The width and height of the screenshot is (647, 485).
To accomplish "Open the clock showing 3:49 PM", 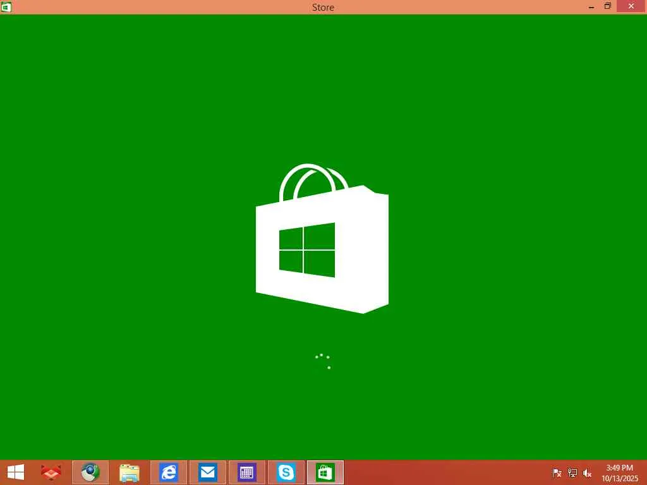I will [619, 473].
